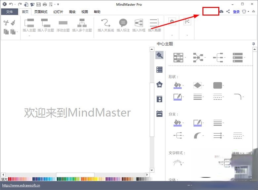Click the redo arrow in quick toolbar
This screenshot has height=190, width=258.
20,4
